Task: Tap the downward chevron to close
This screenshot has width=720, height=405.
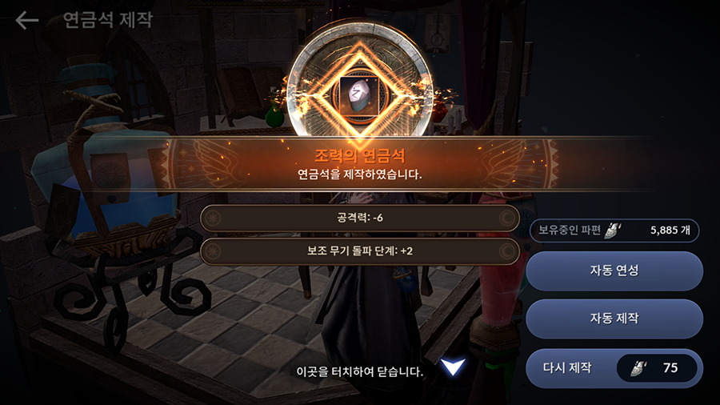Action: pos(453,367)
